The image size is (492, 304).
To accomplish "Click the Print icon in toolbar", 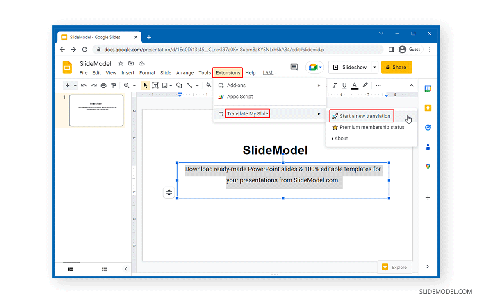I will [104, 86].
